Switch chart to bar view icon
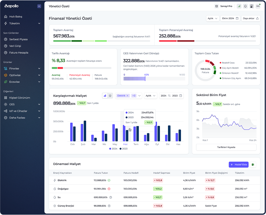Image resolution: width=266 pixels, height=215 pixels. [x=105, y=96]
